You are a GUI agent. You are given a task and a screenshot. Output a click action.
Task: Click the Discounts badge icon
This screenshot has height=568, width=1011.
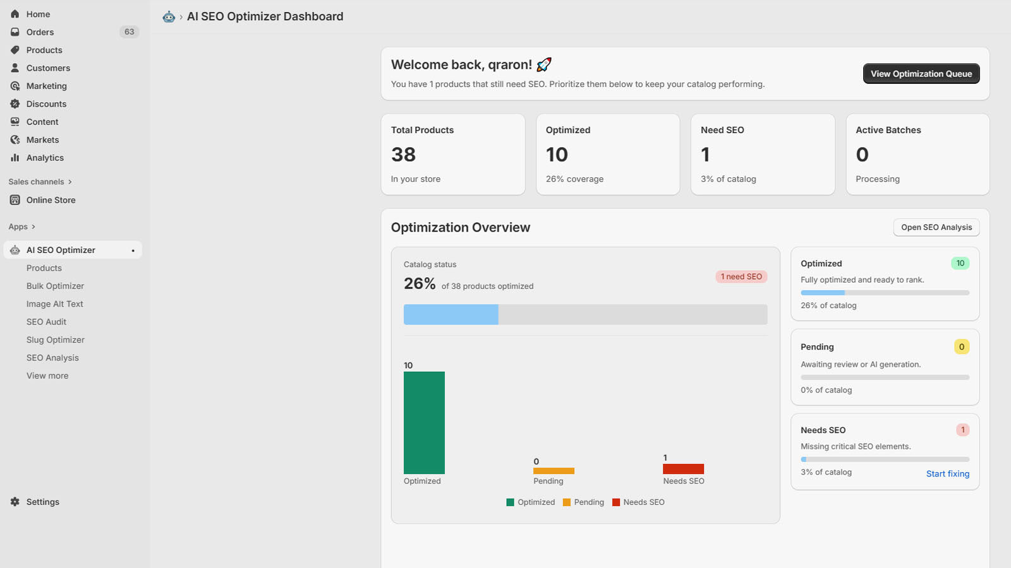pos(15,104)
